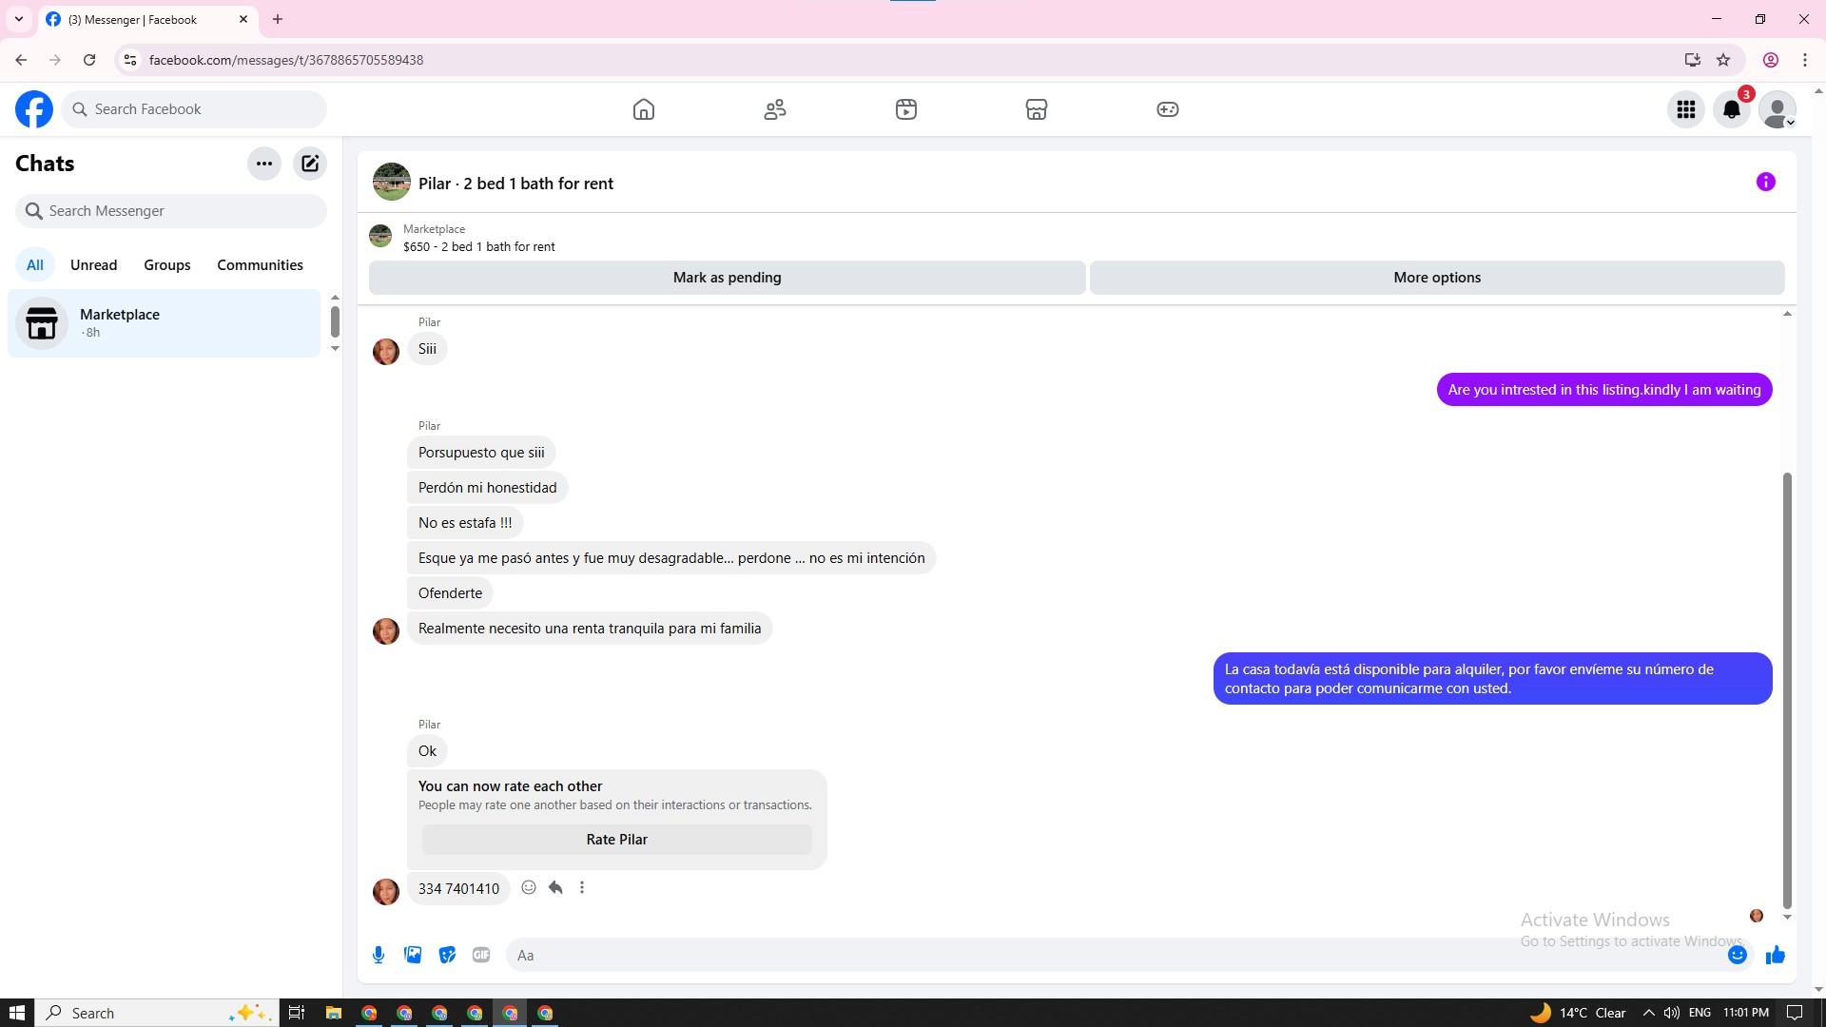Switch to the Communities tab
The width and height of the screenshot is (1826, 1027).
point(260,264)
